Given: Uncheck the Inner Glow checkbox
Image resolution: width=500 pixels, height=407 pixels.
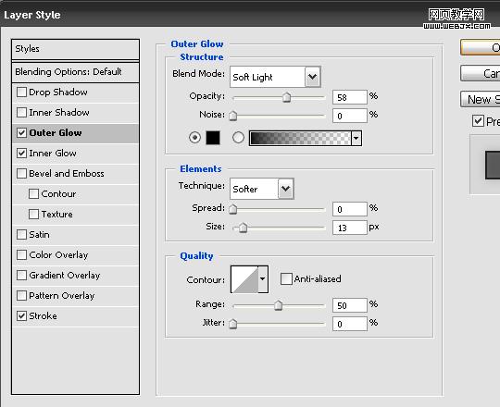Looking at the screenshot, I should [x=21, y=154].
